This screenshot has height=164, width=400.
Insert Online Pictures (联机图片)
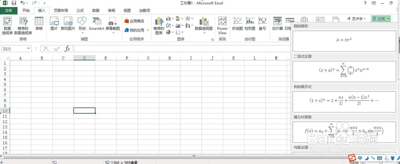point(68,24)
